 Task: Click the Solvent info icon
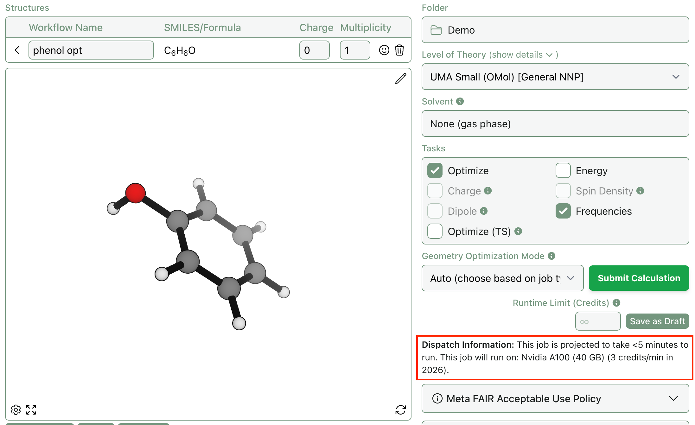pyautogui.click(x=460, y=101)
